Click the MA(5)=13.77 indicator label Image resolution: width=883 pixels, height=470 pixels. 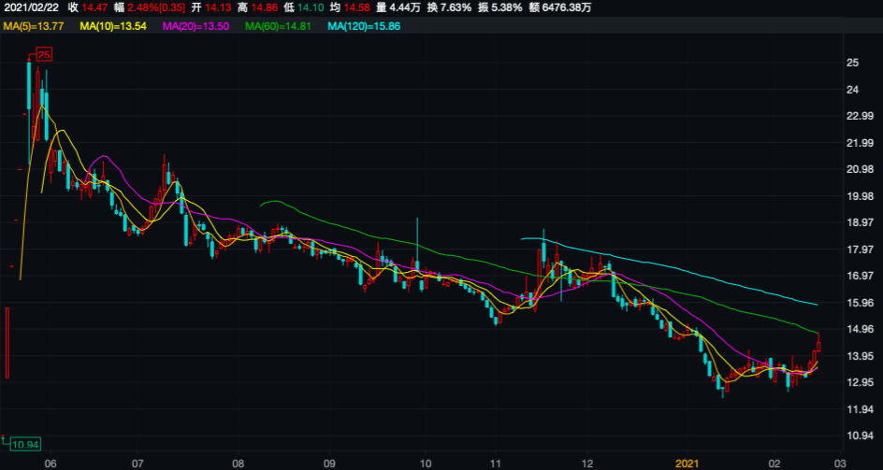point(34,26)
